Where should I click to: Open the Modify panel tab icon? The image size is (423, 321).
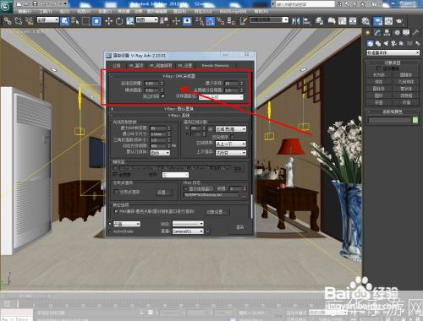(377, 33)
